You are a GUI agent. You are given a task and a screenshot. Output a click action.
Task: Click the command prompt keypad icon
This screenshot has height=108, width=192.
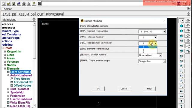click(39, 3)
